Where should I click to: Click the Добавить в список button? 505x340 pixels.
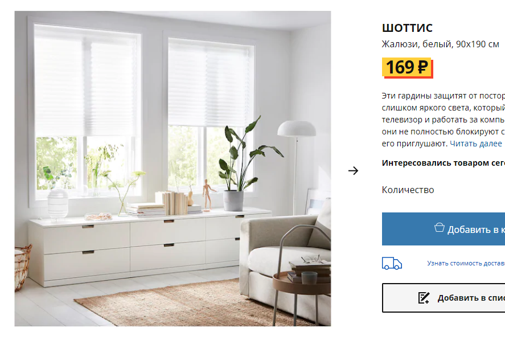[x=444, y=298]
